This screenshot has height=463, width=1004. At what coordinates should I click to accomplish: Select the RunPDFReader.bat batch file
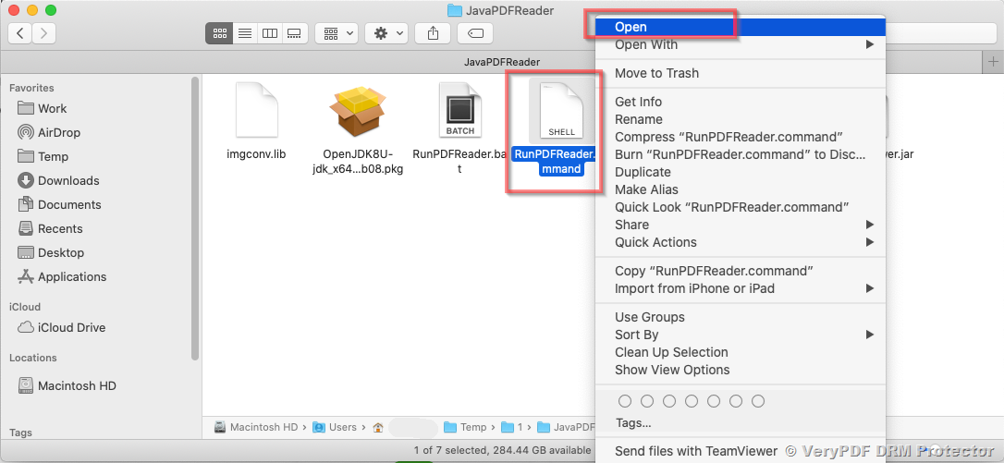coord(460,112)
